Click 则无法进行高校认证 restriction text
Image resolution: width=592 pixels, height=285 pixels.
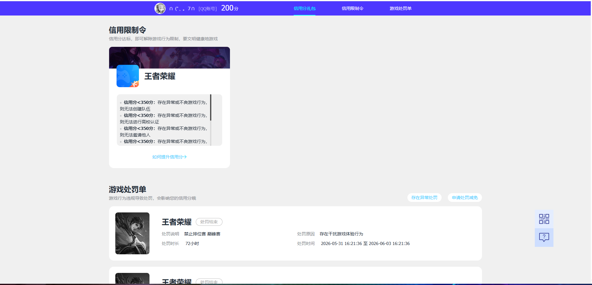[x=140, y=122]
